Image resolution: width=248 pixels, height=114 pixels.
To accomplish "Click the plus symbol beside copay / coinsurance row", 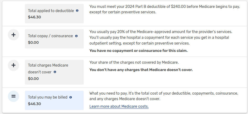I will pos(13,35).
